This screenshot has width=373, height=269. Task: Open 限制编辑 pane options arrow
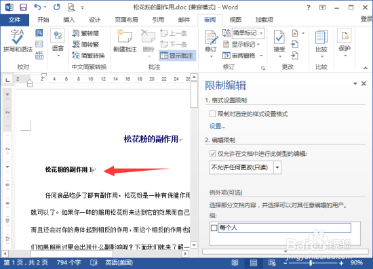(x=355, y=83)
